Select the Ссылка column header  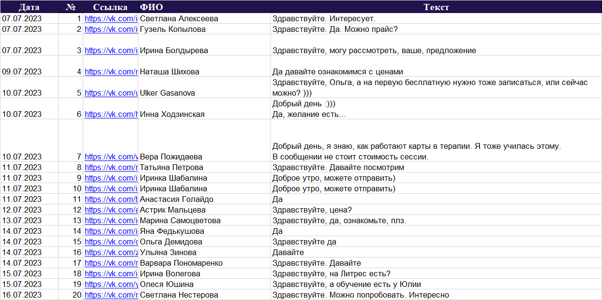pos(111,7)
